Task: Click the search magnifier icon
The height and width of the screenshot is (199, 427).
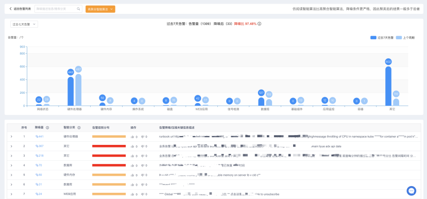Action: click(78, 9)
